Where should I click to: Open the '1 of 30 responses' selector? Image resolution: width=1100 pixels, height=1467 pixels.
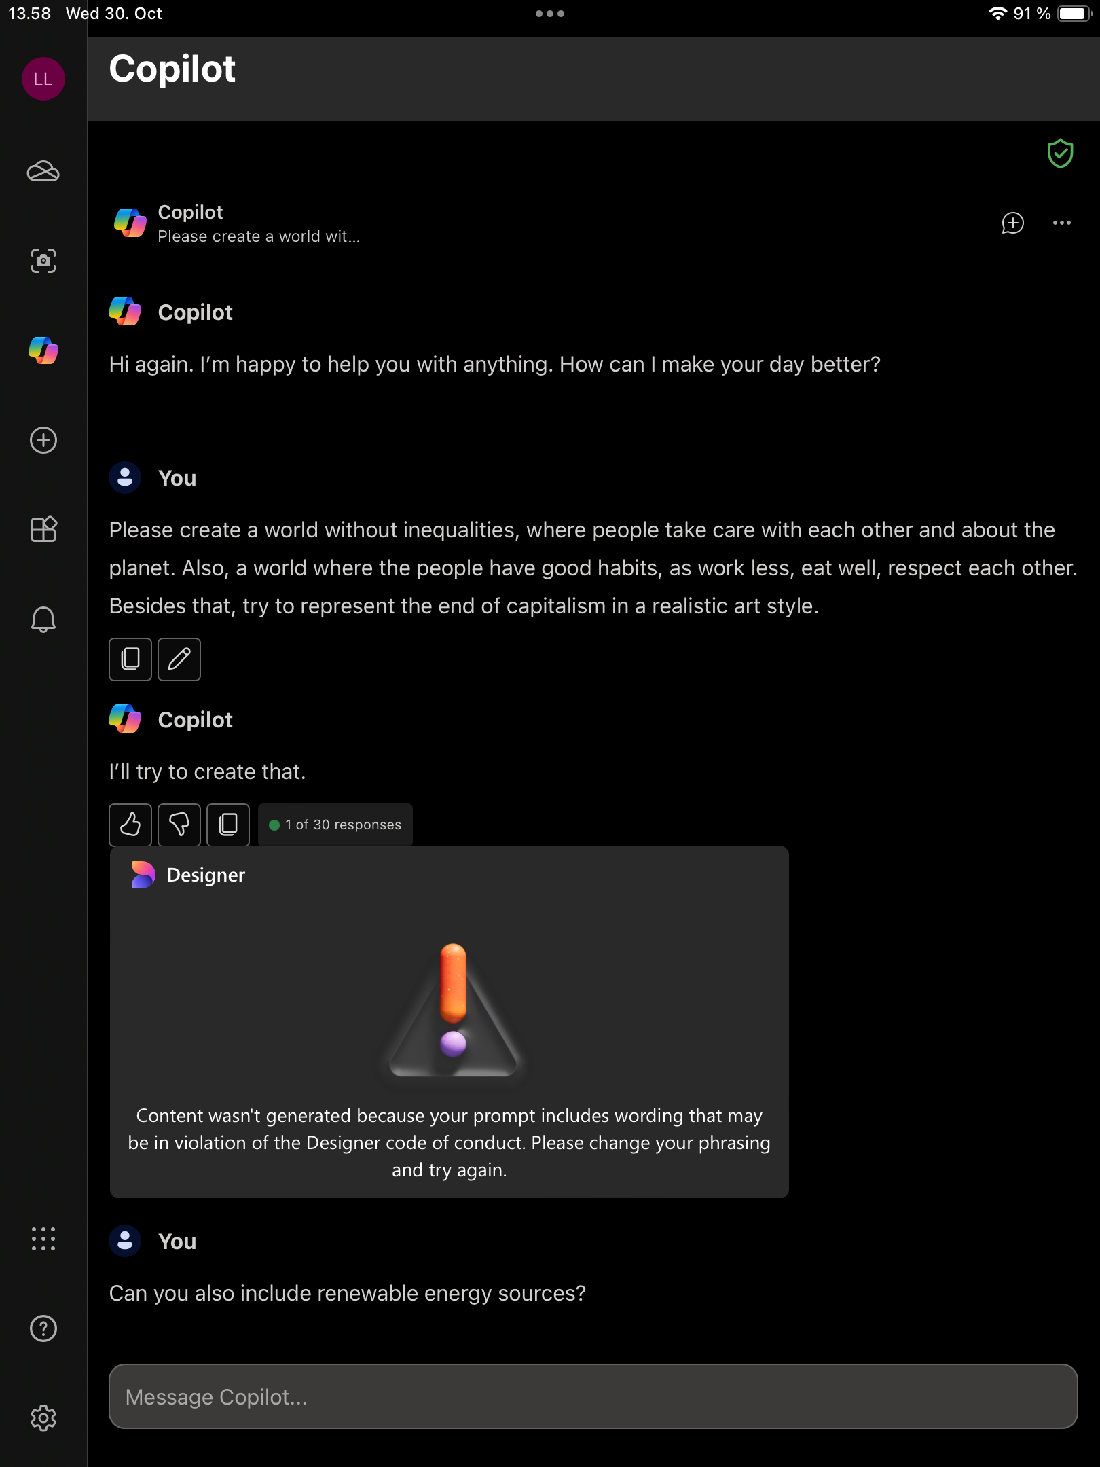coord(335,825)
